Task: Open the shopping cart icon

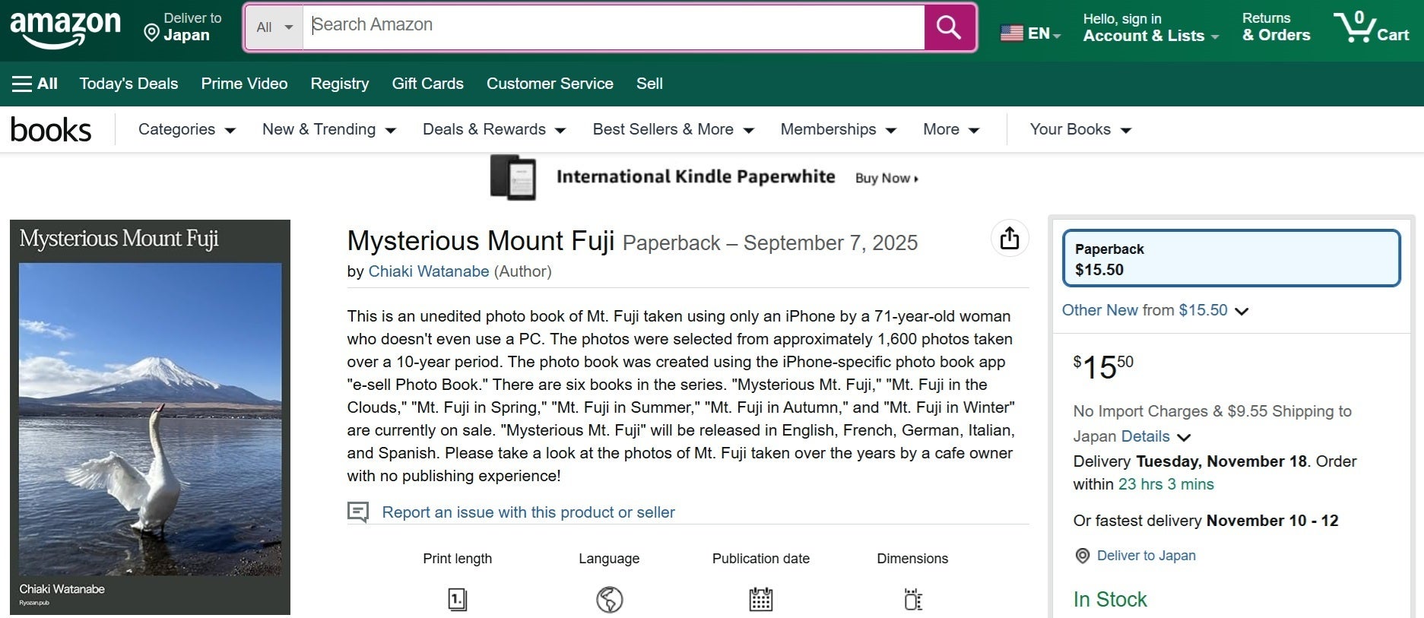Action: pyautogui.click(x=1353, y=27)
